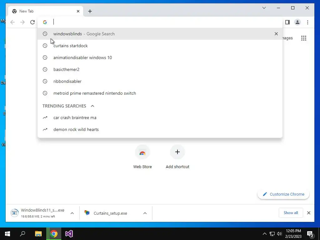320x240 pixels.
Task: Choose the animationdisabler windows 10 suggestion
Action: pos(160,57)
